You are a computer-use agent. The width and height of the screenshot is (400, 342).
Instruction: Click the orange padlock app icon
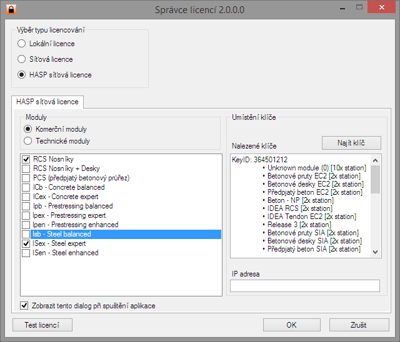coord(11,9)
